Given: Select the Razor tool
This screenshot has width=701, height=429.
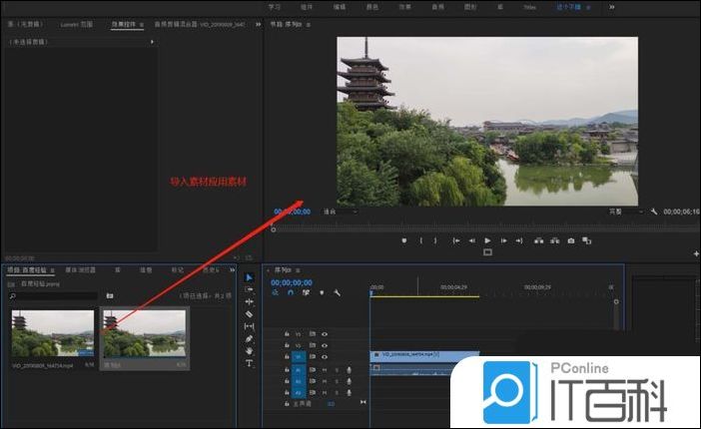Looking at the screenshot, I should 250,313.
